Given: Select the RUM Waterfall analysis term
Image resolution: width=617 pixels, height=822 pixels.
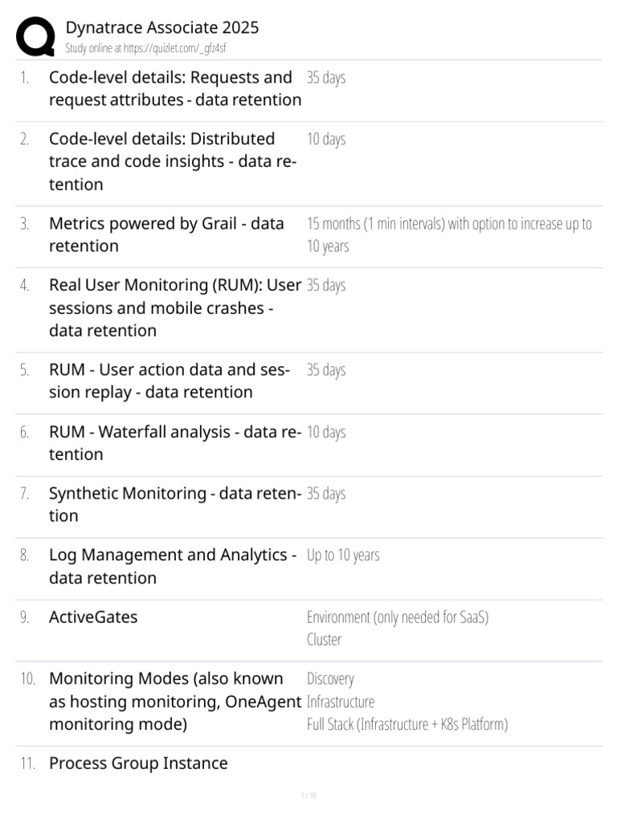Looking at the screenshot, I should coord(174,443).
